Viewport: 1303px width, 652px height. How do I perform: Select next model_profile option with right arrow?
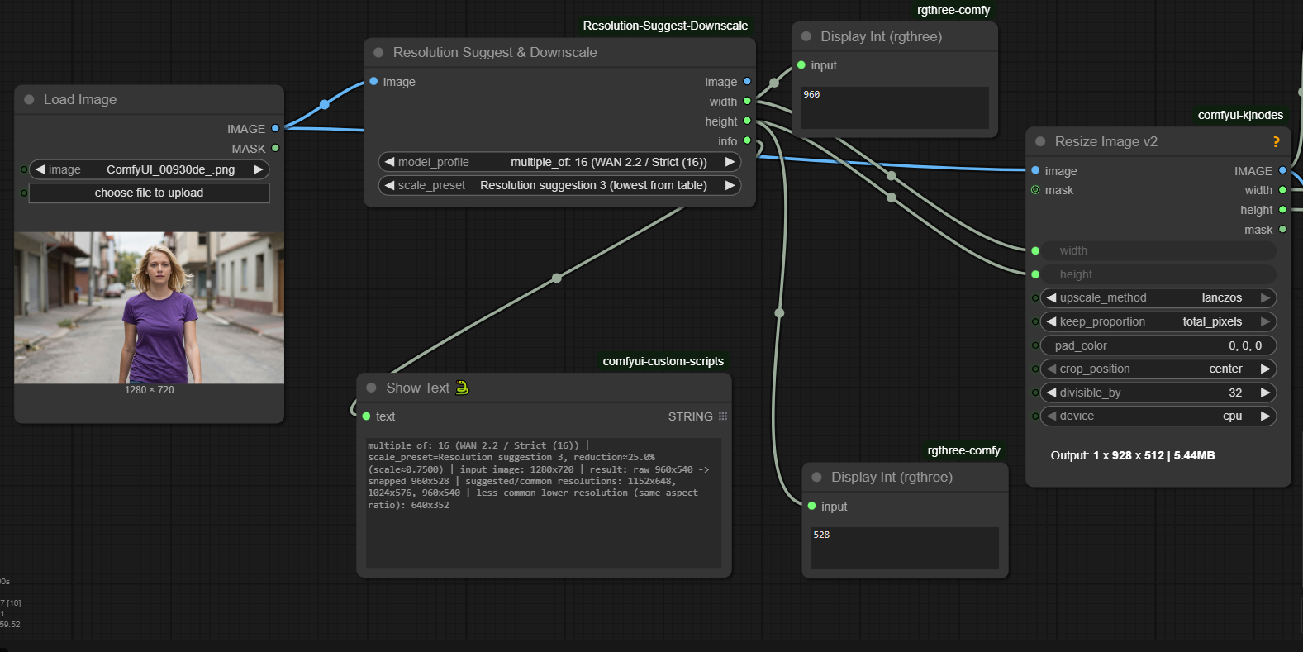click(x=730, y=162)
